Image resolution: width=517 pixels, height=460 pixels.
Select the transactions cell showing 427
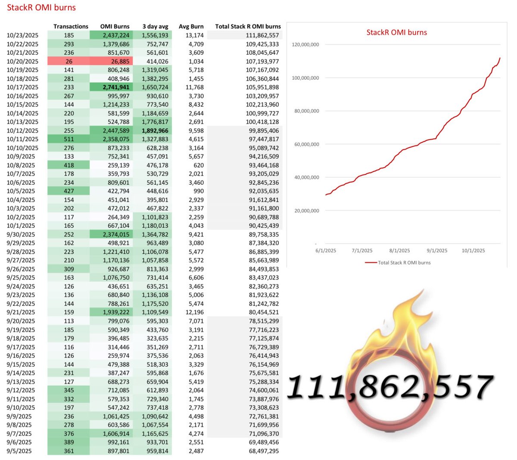pyautogui.click(x=69, y=191)
